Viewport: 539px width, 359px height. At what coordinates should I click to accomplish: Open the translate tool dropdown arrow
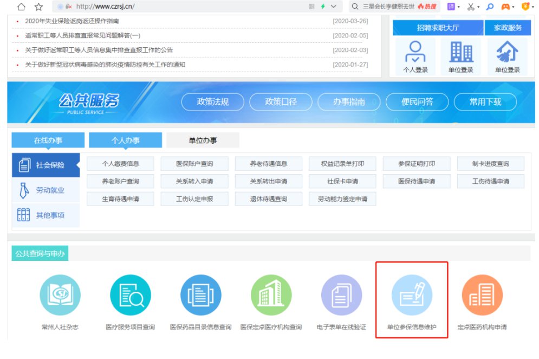(459, 7)
